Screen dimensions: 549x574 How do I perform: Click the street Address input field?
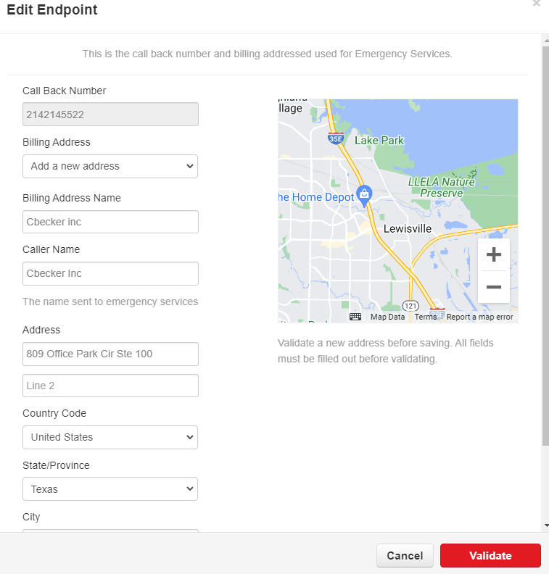[110, 354]
